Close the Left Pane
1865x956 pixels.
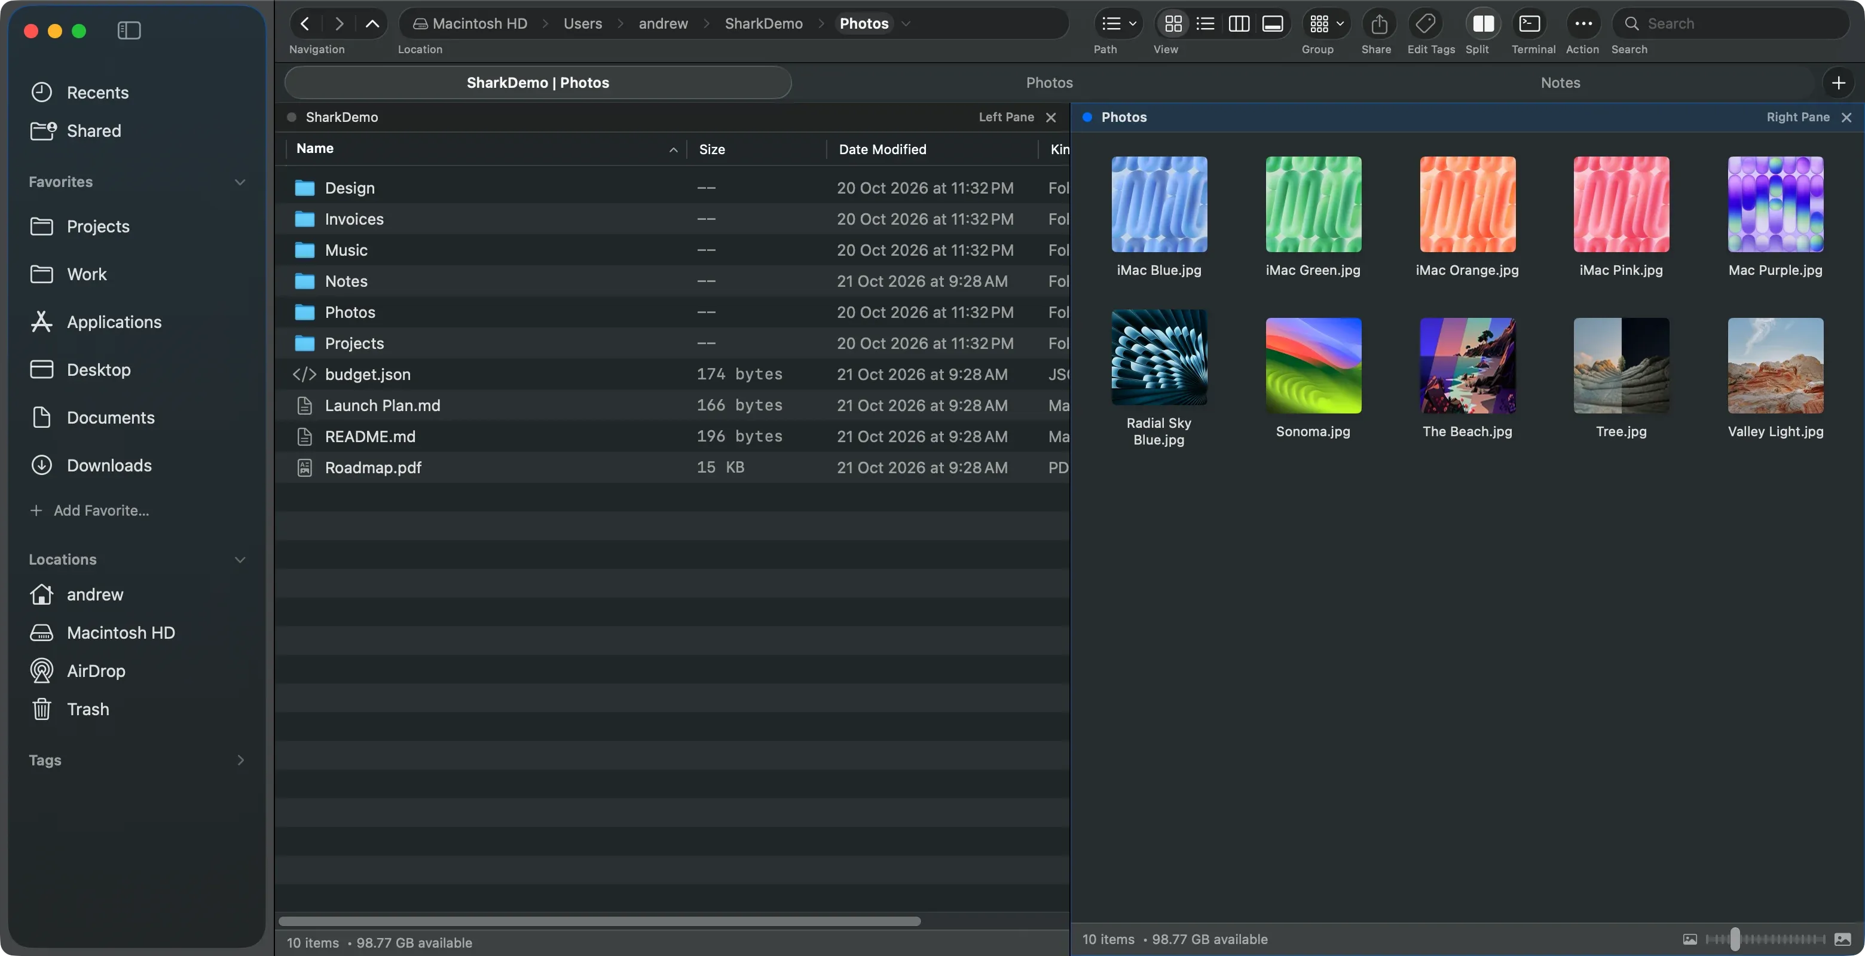point(1050,117)
